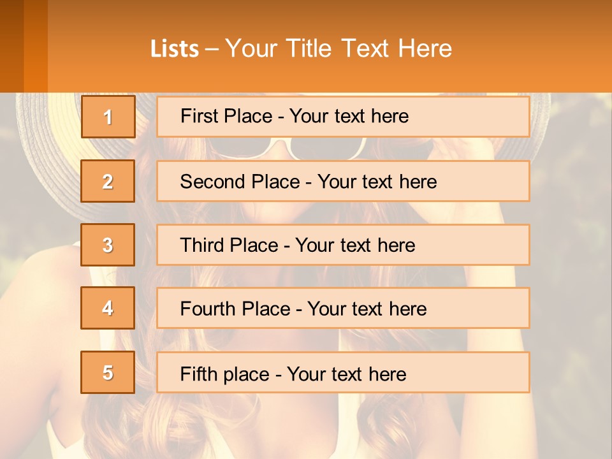This screenshot has height=459, width=612.
Task: Select the 'Second Place' text box
Action: click(x=343, y=181)
